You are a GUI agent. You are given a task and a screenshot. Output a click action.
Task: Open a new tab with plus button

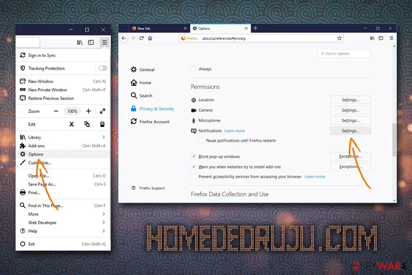[x=255, y=28]
